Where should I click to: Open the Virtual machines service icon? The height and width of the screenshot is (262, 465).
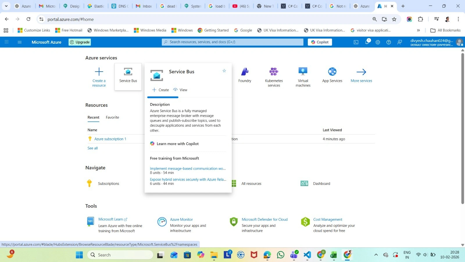pyautogui.click(x=303, y=72)
